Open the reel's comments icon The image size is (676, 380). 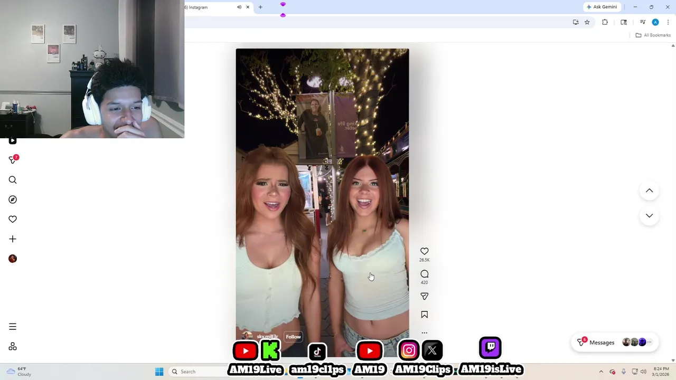(x=424, y=274)
